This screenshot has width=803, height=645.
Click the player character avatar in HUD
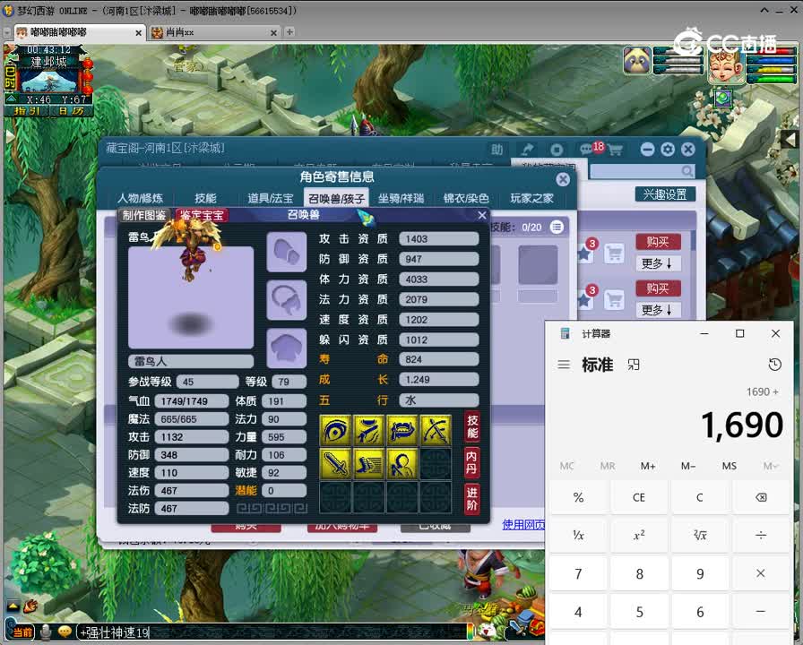(726, 65)
